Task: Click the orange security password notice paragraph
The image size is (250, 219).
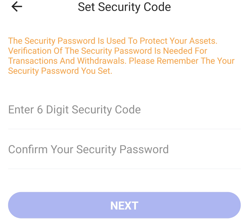Action: pyautogui.click(x=121, y=56)
